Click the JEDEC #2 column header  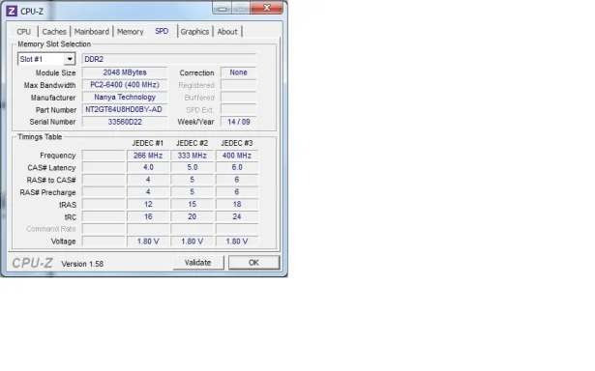click(x=192, y=143)
